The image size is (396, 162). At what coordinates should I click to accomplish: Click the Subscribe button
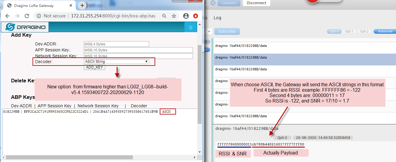pyautogui.click(x=227, y=31)
